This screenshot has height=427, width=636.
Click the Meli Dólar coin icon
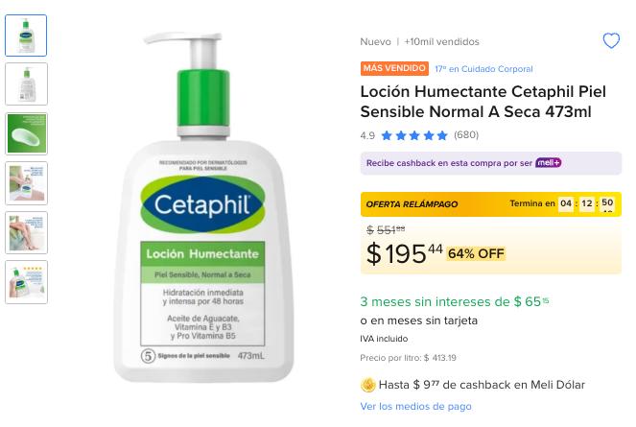tap(368, 385)
